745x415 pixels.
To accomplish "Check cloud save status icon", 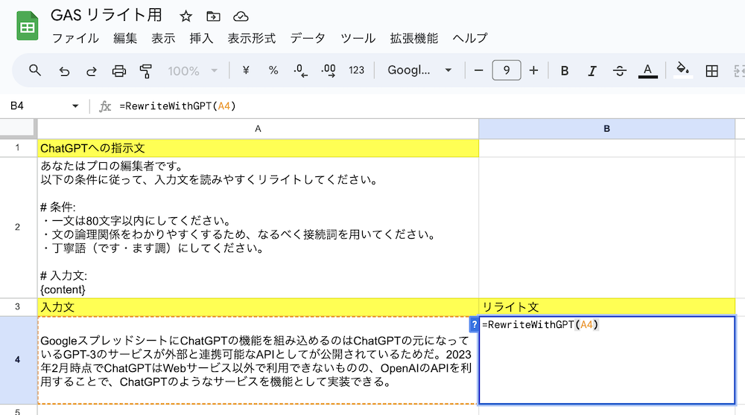I will 241,16.
